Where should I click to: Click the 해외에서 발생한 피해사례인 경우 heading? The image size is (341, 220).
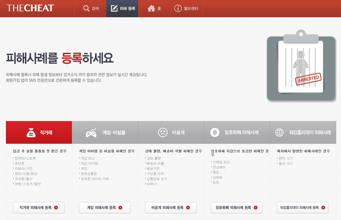tap(303, 151)
